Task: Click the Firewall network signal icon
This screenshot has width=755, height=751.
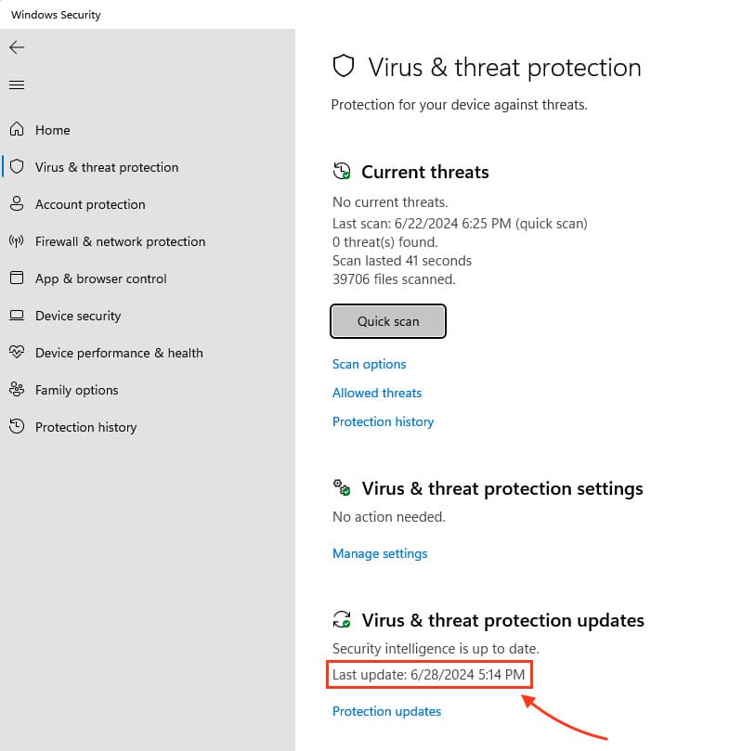Action: click(x=17, y=241)
